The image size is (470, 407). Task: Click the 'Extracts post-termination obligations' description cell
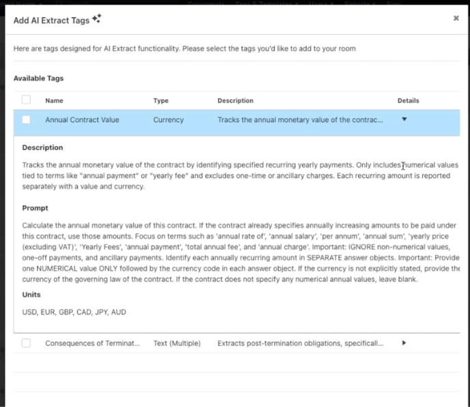[x=300, y=343]
